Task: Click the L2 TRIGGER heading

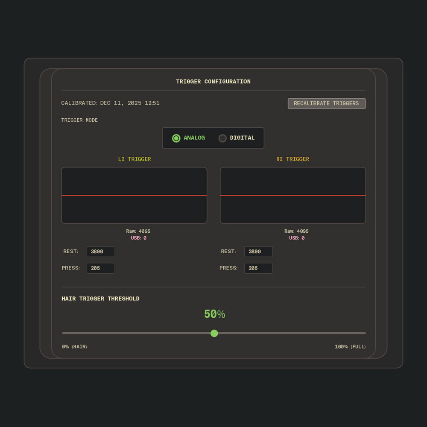Action: click(x=134, y=159)
